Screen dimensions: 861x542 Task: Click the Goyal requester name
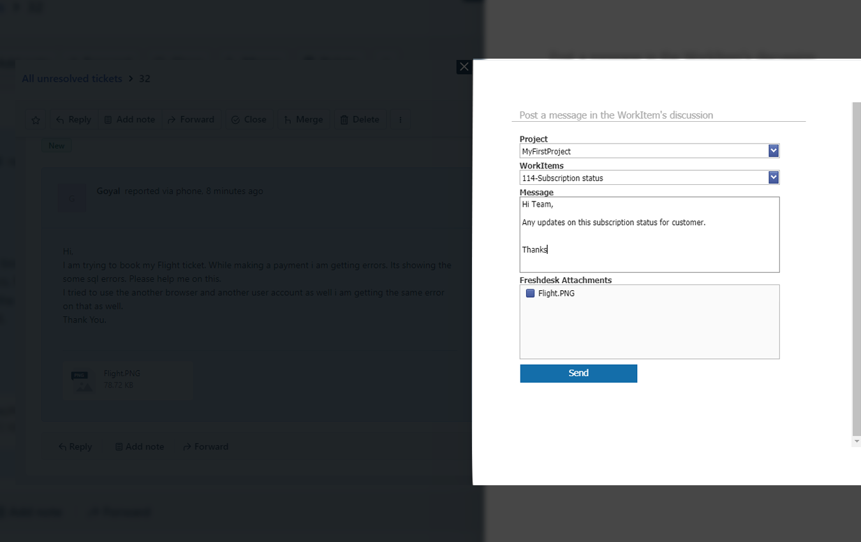click(108, 191)
